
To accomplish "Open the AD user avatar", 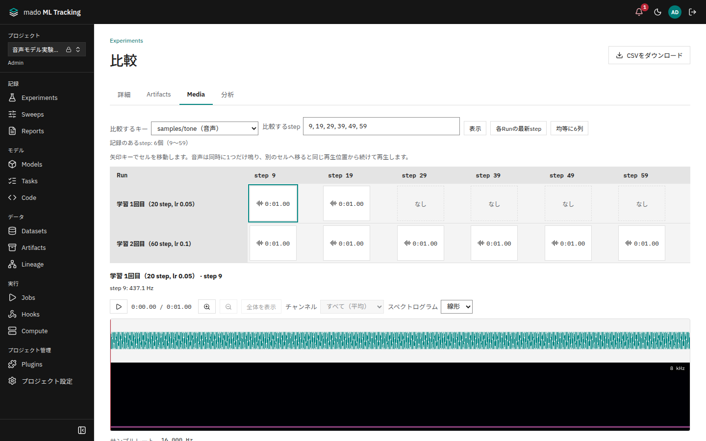I will pyautogui.click(x=675, y=12).
